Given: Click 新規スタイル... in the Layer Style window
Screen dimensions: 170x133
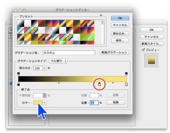Looking at the screenshot, I should (x=152, y=44).
